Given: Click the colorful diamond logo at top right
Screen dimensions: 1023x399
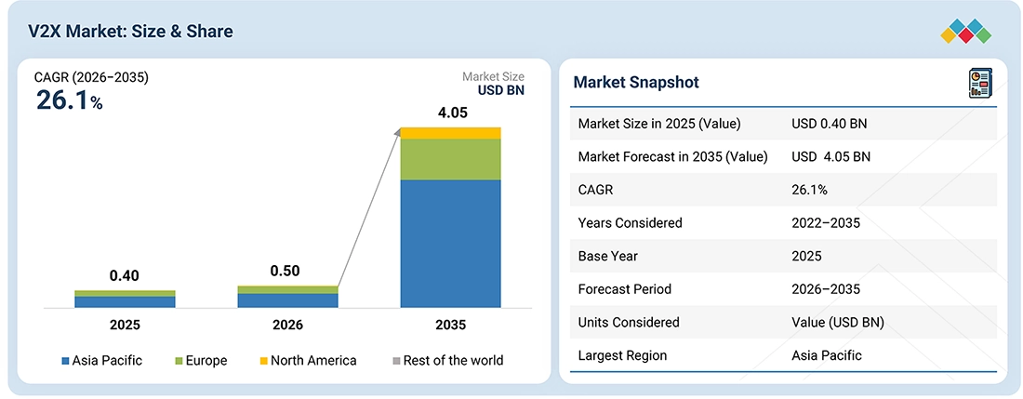Looking at the screenshot, I should 966,32.
